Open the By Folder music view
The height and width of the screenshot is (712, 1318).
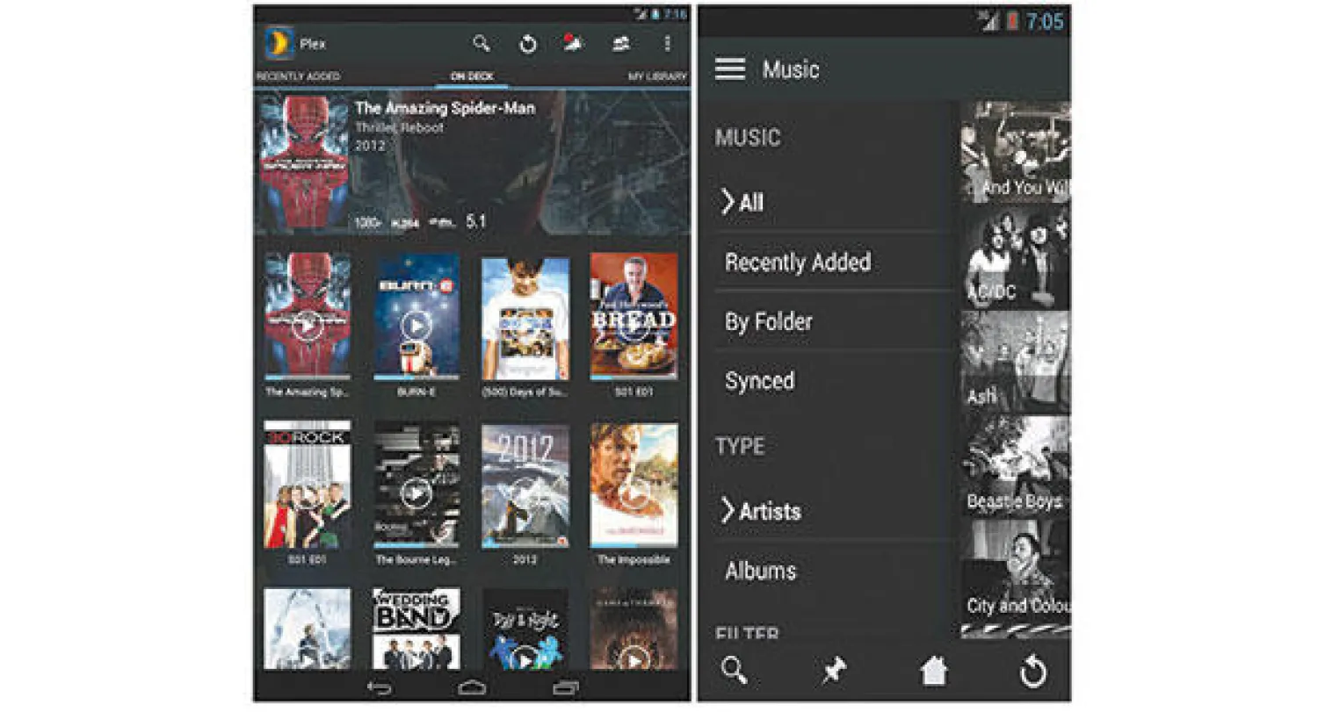click(768, 322)
